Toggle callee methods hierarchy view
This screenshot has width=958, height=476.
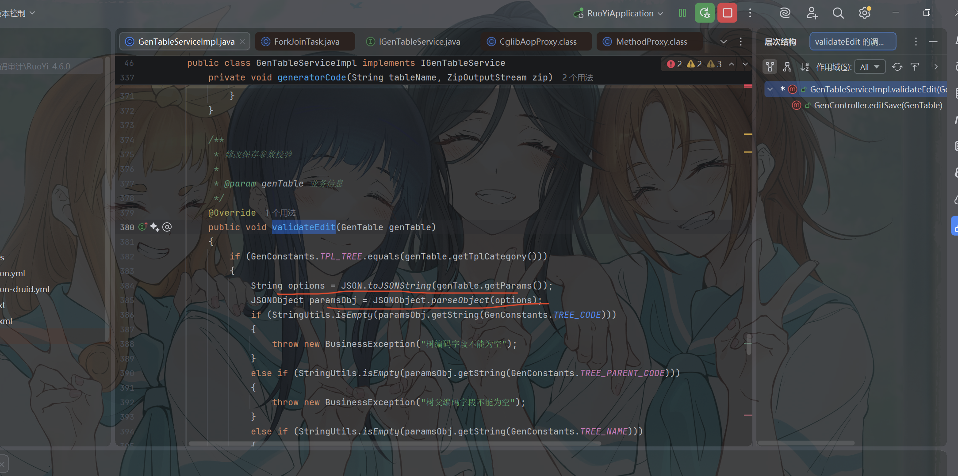(x=787, y=67)
